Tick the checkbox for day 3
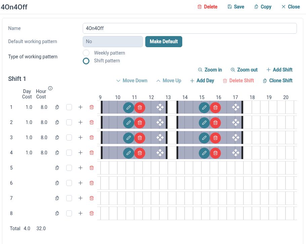The image size is (306, 244). 69,138
